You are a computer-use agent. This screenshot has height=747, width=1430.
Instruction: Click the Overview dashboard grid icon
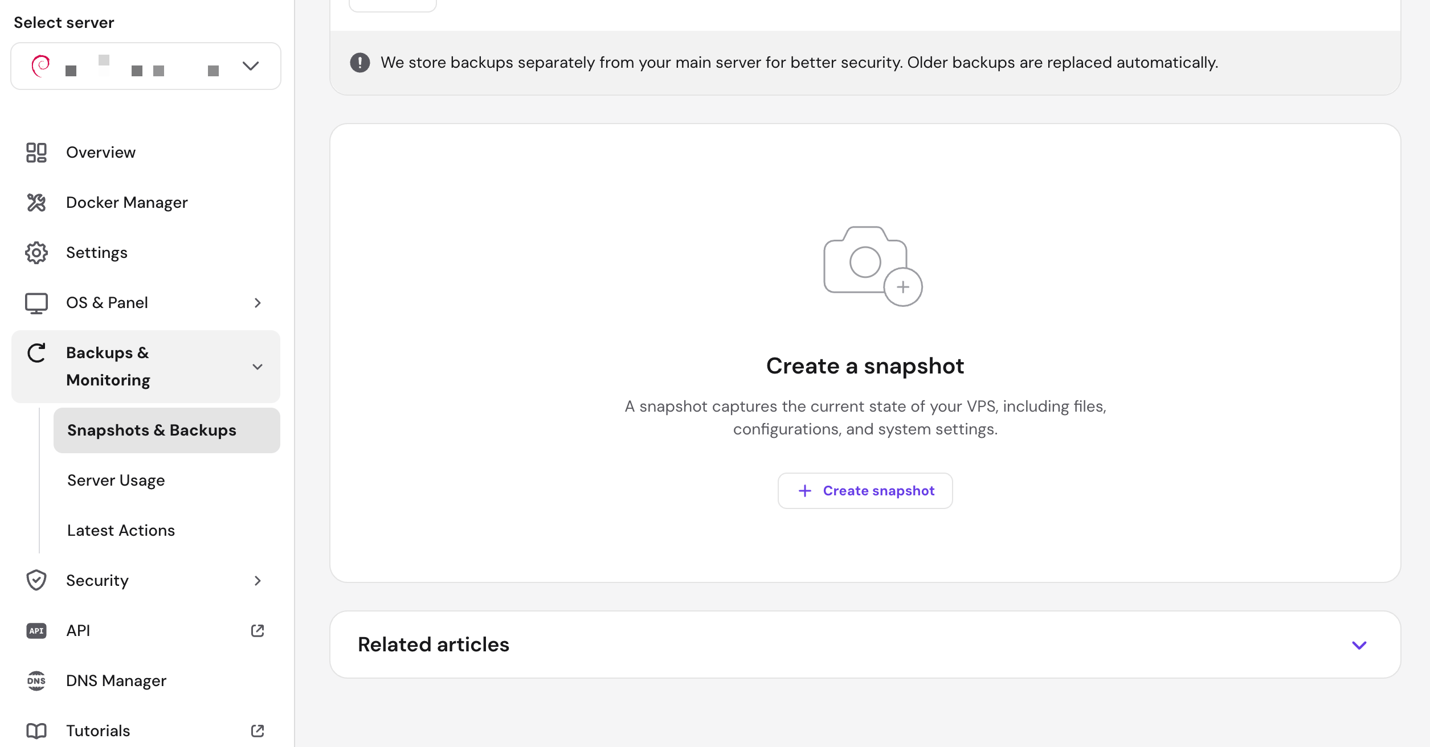(36, 153)
